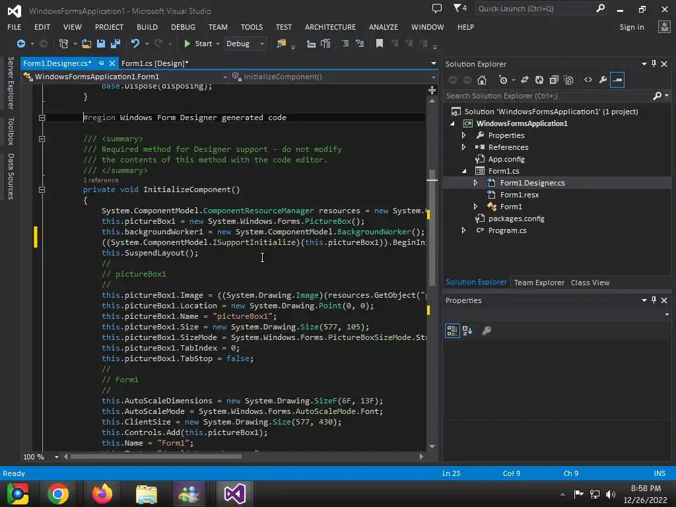676x507 pixels.
Task: Switch to the Class View tab
Action: [x=590, y=283]
